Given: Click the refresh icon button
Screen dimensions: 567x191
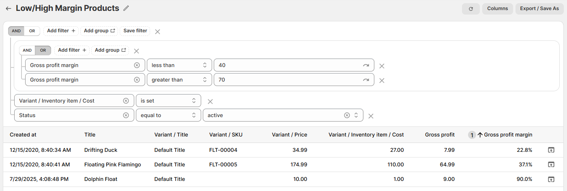Looking at the screenshot, I should [x=470, y=9].
